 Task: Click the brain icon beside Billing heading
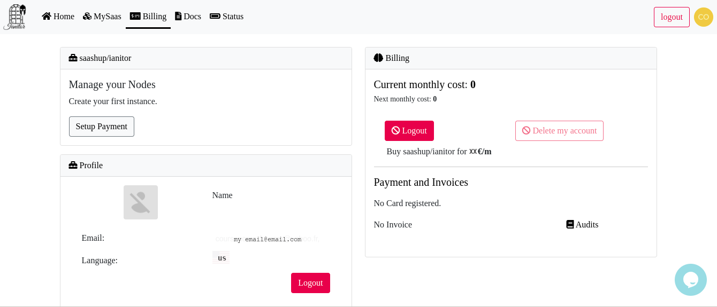pos(378,58)
